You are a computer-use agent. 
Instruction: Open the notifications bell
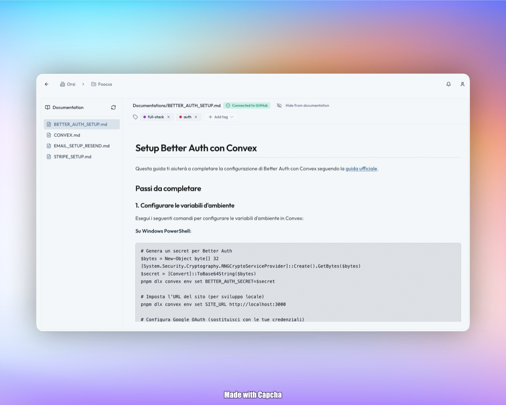[449, 84]
